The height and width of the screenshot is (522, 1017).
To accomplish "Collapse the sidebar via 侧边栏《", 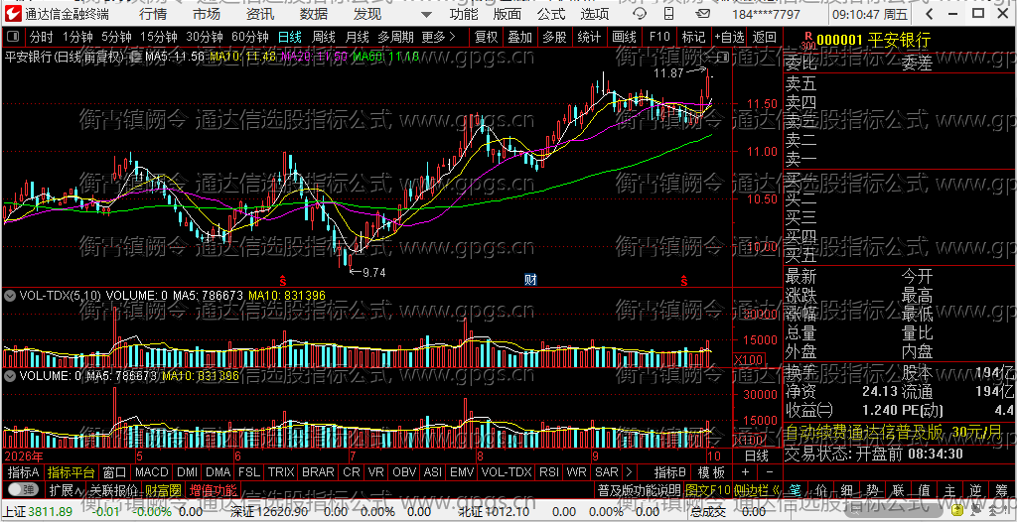I will tap(756, 488).
